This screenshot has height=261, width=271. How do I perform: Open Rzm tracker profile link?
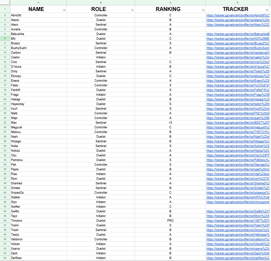238,179
